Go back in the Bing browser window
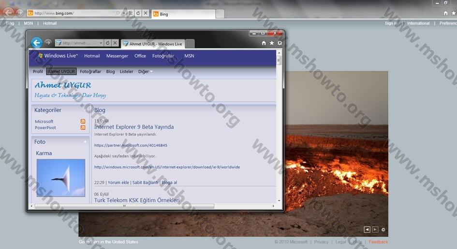Screen dimensions: 457x249 [x=8, y=13]
